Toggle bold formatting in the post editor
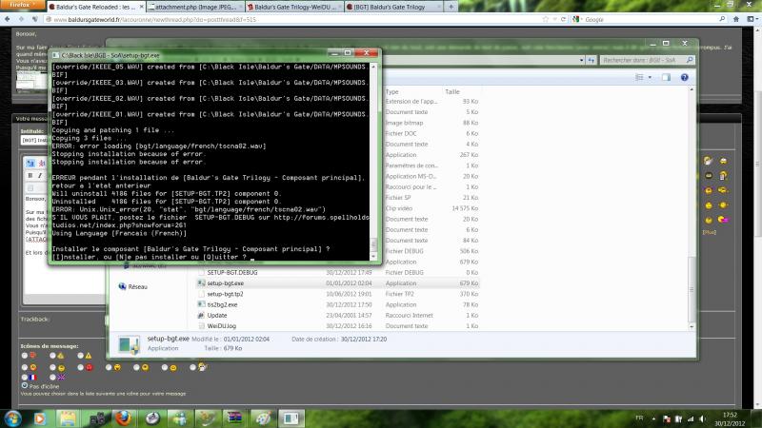The image size is (762, 428). [x=30, y=176]
